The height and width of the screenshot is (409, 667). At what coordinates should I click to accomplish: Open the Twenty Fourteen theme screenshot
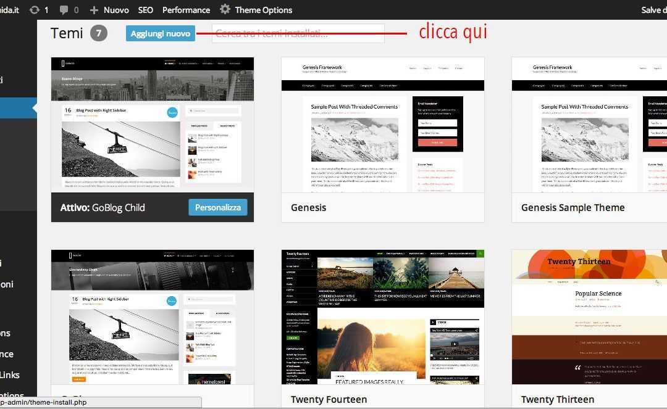[x=383, y=317]
